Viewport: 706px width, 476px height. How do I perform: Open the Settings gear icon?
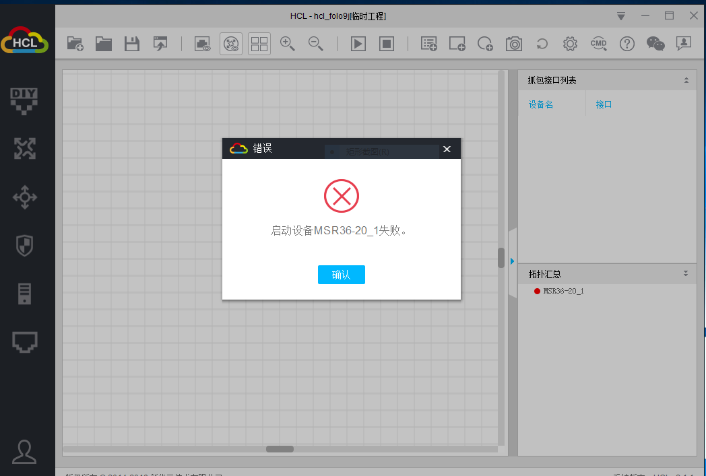pyautogui.click(x=570, y=44)
